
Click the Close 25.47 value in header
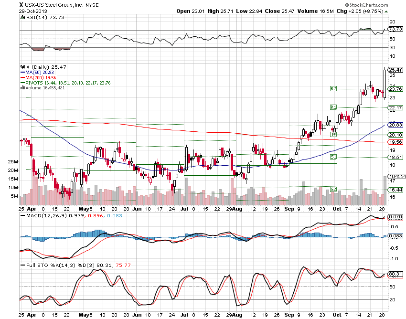tap(279, 11)
